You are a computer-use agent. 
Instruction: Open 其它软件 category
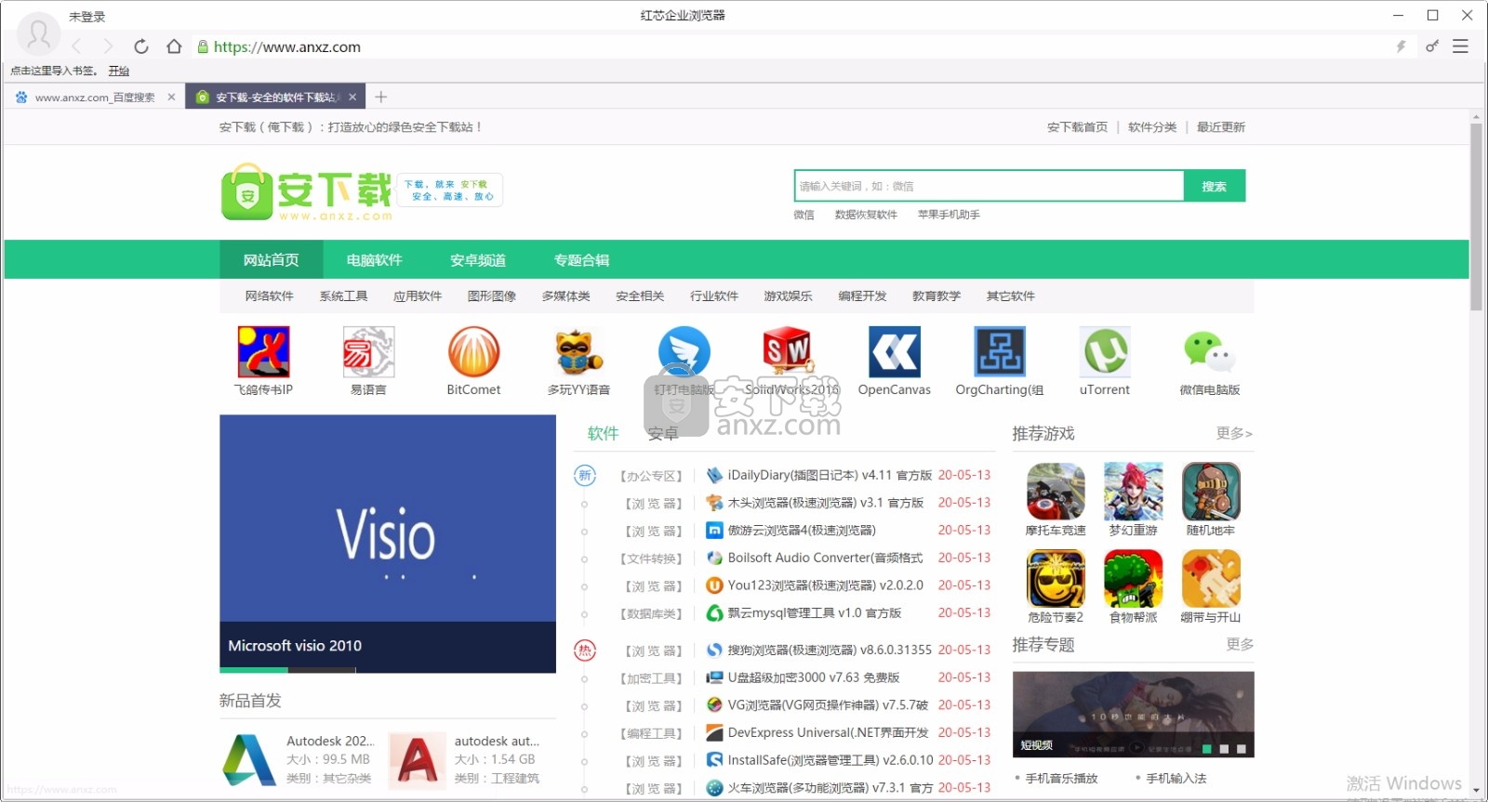pos(1011,296)
